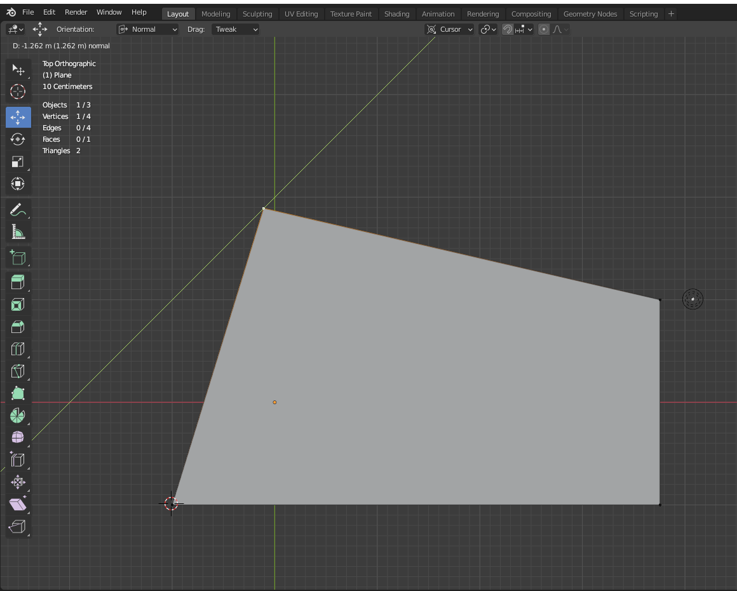Image resolution: width=737 pixels, height=591 pixels.
Task: Select the Edge Slide tool
Action: click(18, 459)
